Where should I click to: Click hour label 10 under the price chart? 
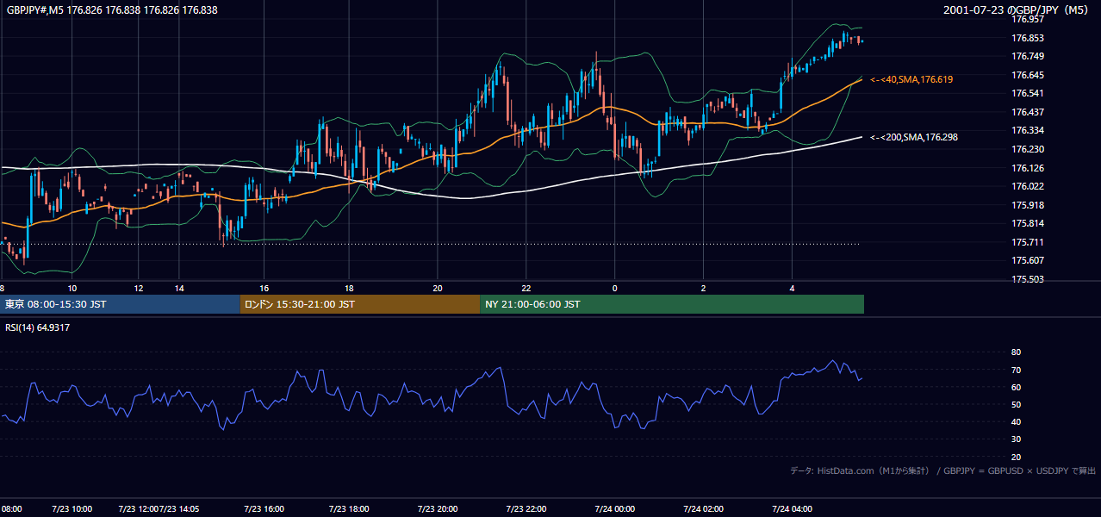click(x=72, y=288)
